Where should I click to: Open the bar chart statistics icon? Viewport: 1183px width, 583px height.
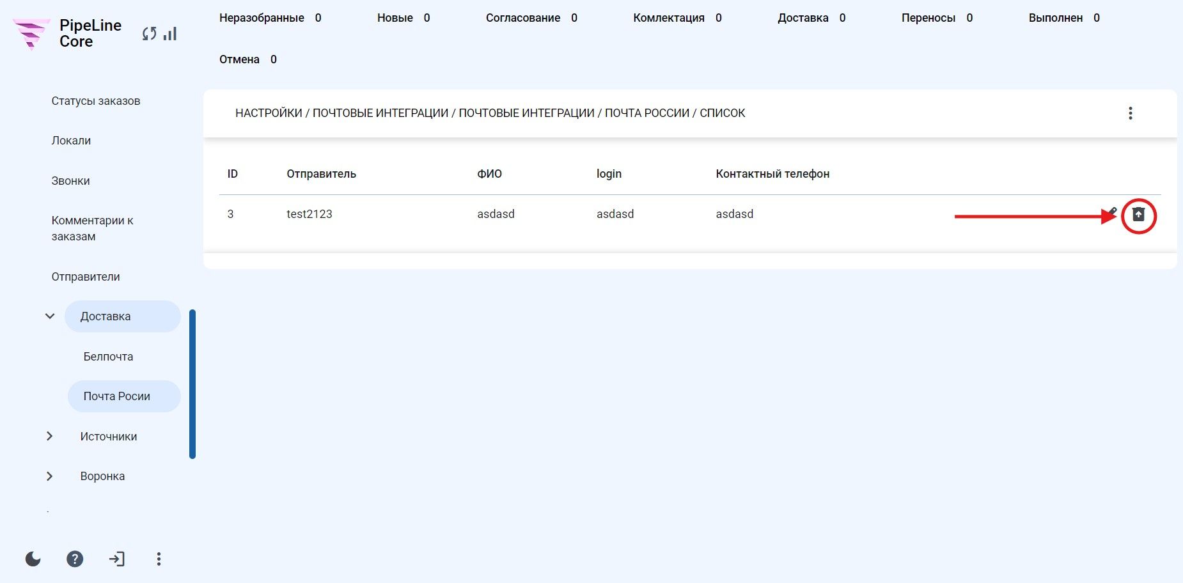pyautogui.click(x=169, y=33)
